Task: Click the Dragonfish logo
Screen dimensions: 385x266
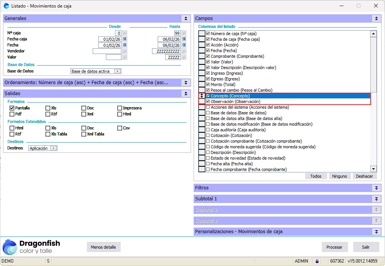Action: click(31, 247)
